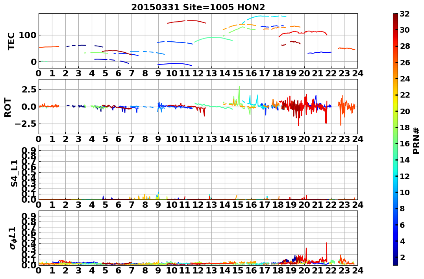The height and width of the screenshot is (279, 424).
Task: Click x-axis tick 21 under σφL1 panel
Action: click(x=318, y=270)
